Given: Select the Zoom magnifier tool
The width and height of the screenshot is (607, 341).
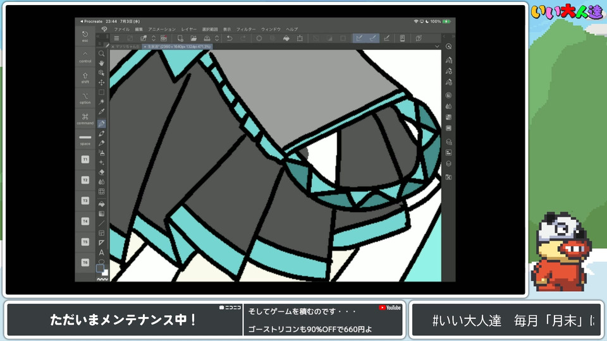Looking at the screenshot, I should point(101,54).
